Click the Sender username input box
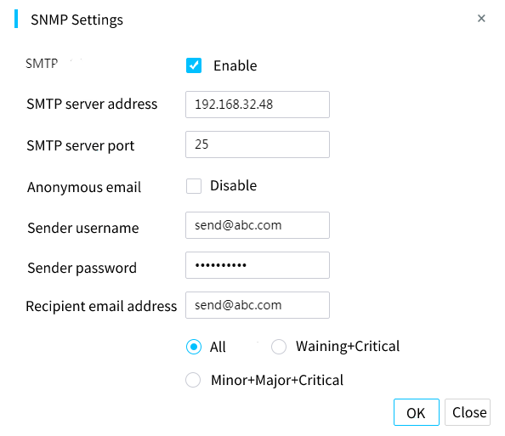Image resolution: width=505 pixels, height=436 pixels. coord(258,225)
